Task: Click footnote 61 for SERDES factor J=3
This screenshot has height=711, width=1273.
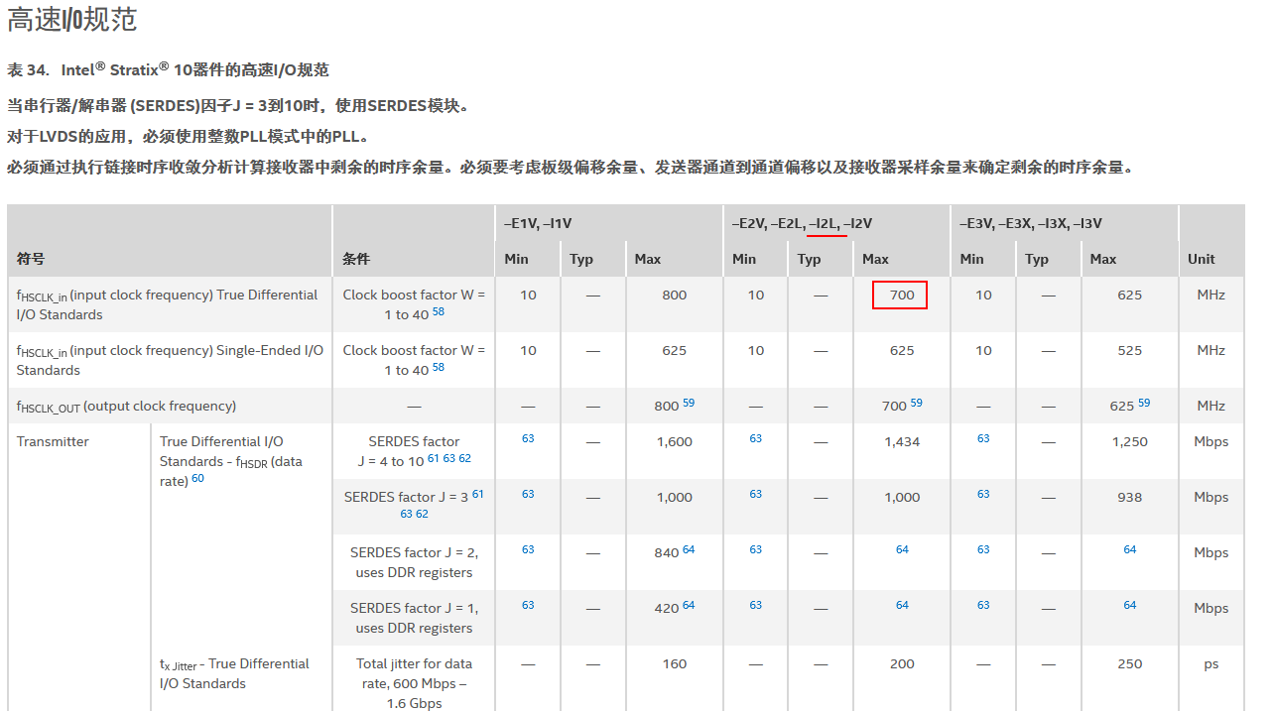Action: [476, 492]
